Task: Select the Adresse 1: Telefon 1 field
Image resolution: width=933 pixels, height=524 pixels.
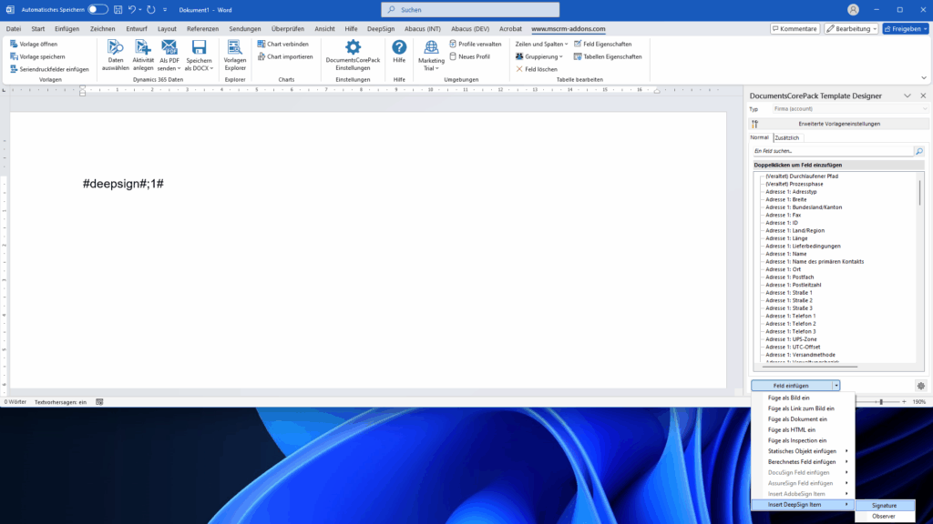Action: (790, 316)
